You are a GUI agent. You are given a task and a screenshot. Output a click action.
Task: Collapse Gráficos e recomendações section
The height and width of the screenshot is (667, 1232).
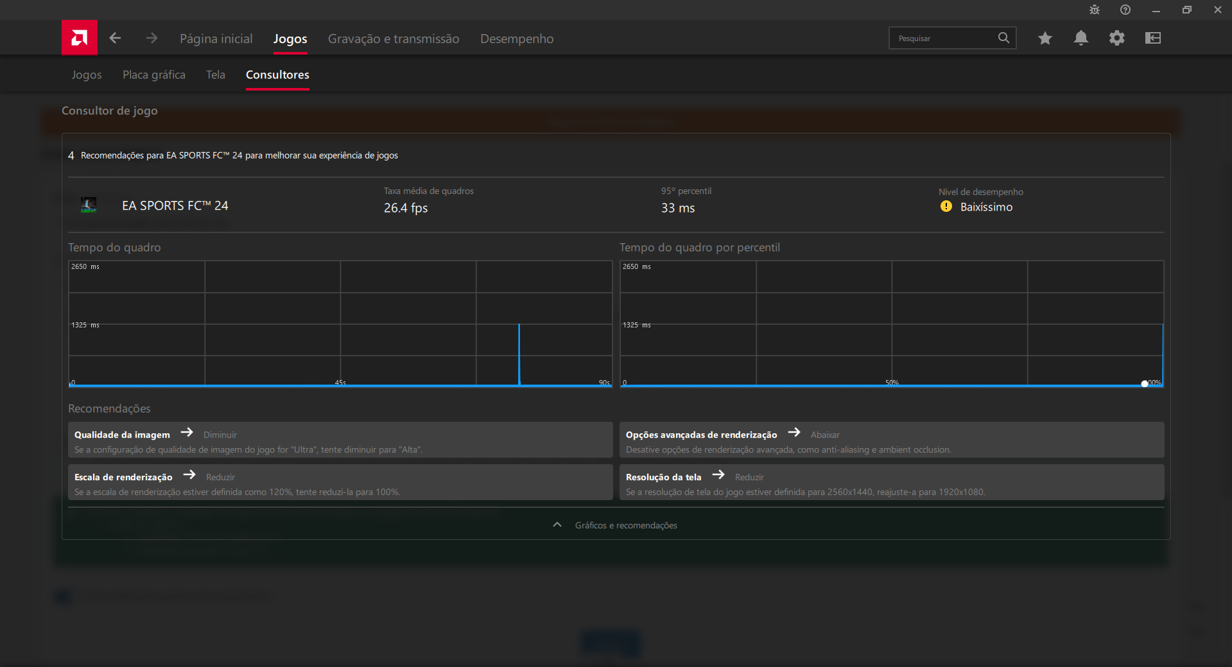616,525
